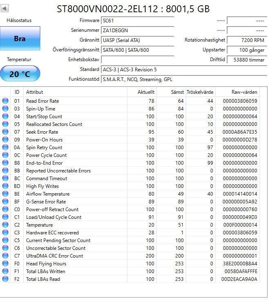270x300 pixels.
Task: Click the Funktionsstöd field listing S.M.A.R.T.
Action: pos(184,79)
